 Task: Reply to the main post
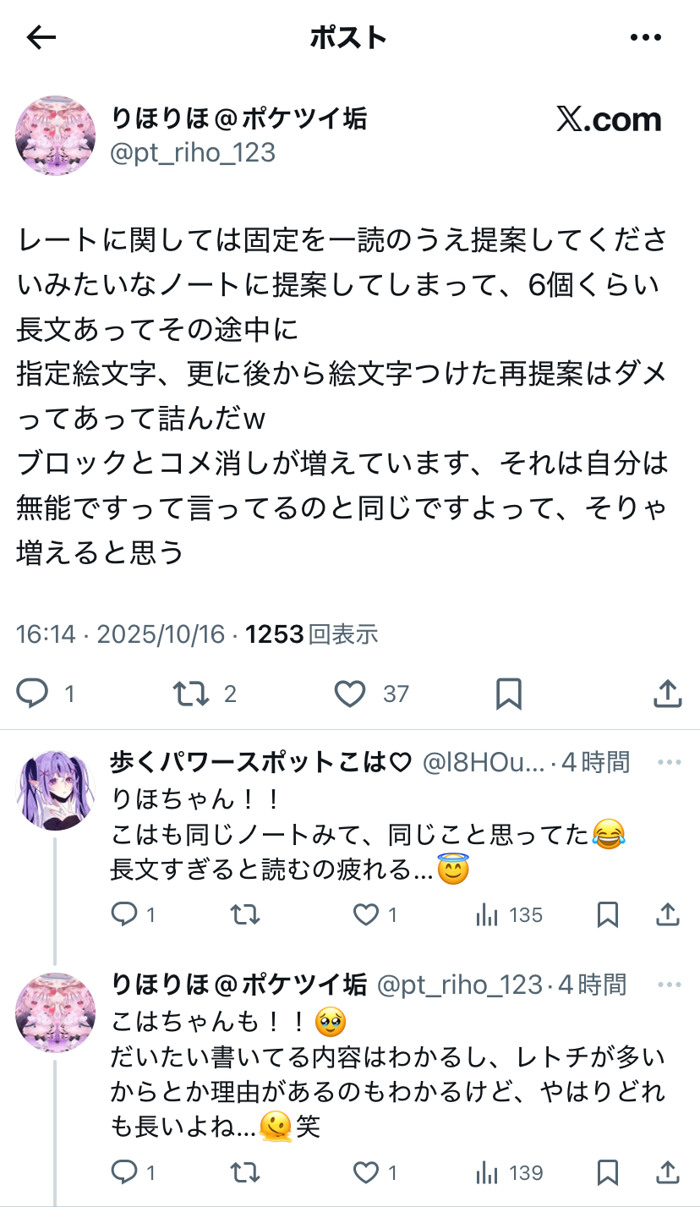34,694
